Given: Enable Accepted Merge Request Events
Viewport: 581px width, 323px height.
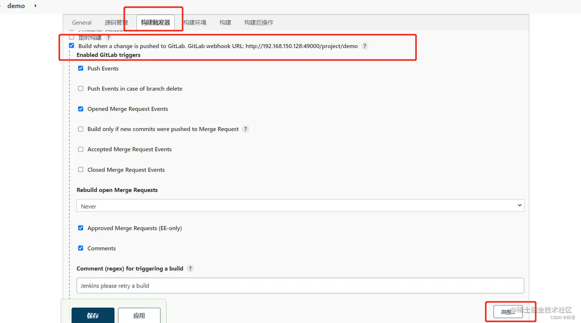Looking at the screenshot, I should coord(81,149).
